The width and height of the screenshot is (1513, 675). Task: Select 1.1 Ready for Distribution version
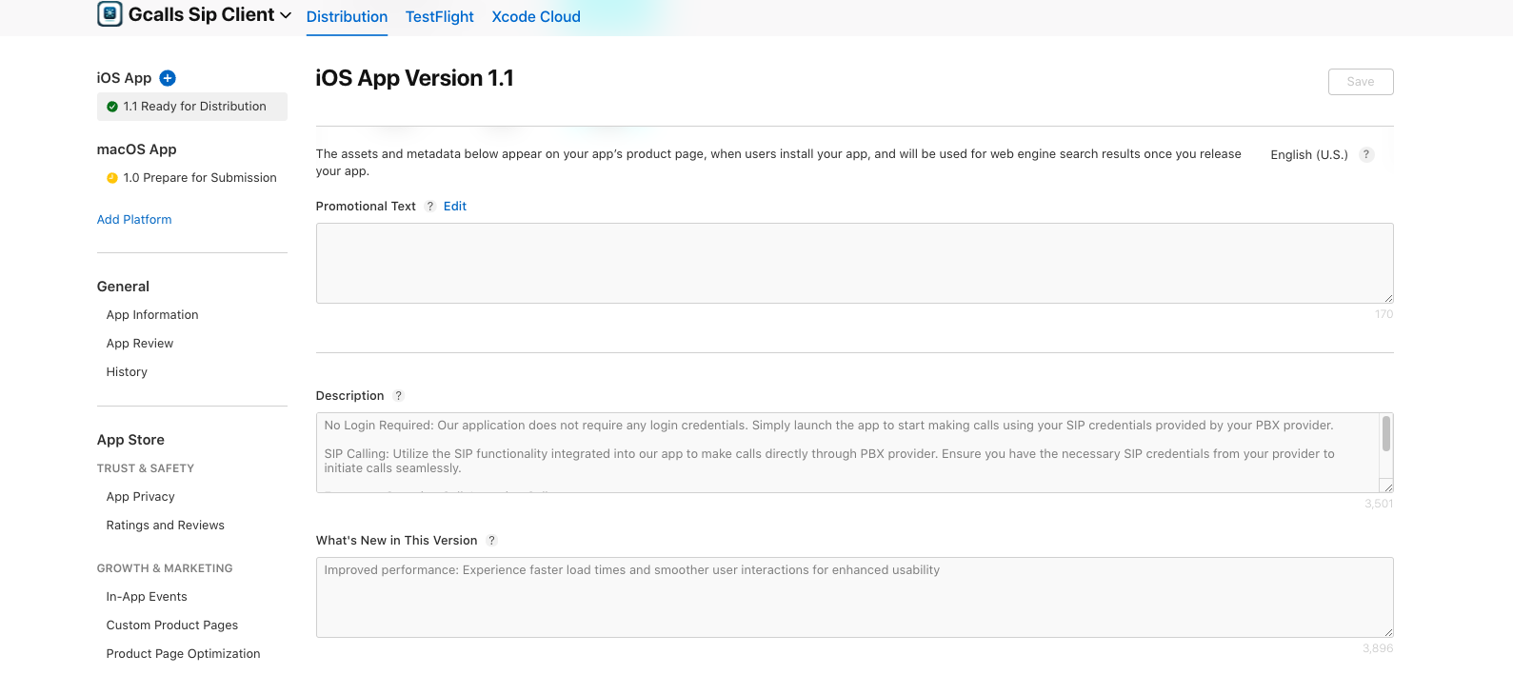[x=193, y=107]
